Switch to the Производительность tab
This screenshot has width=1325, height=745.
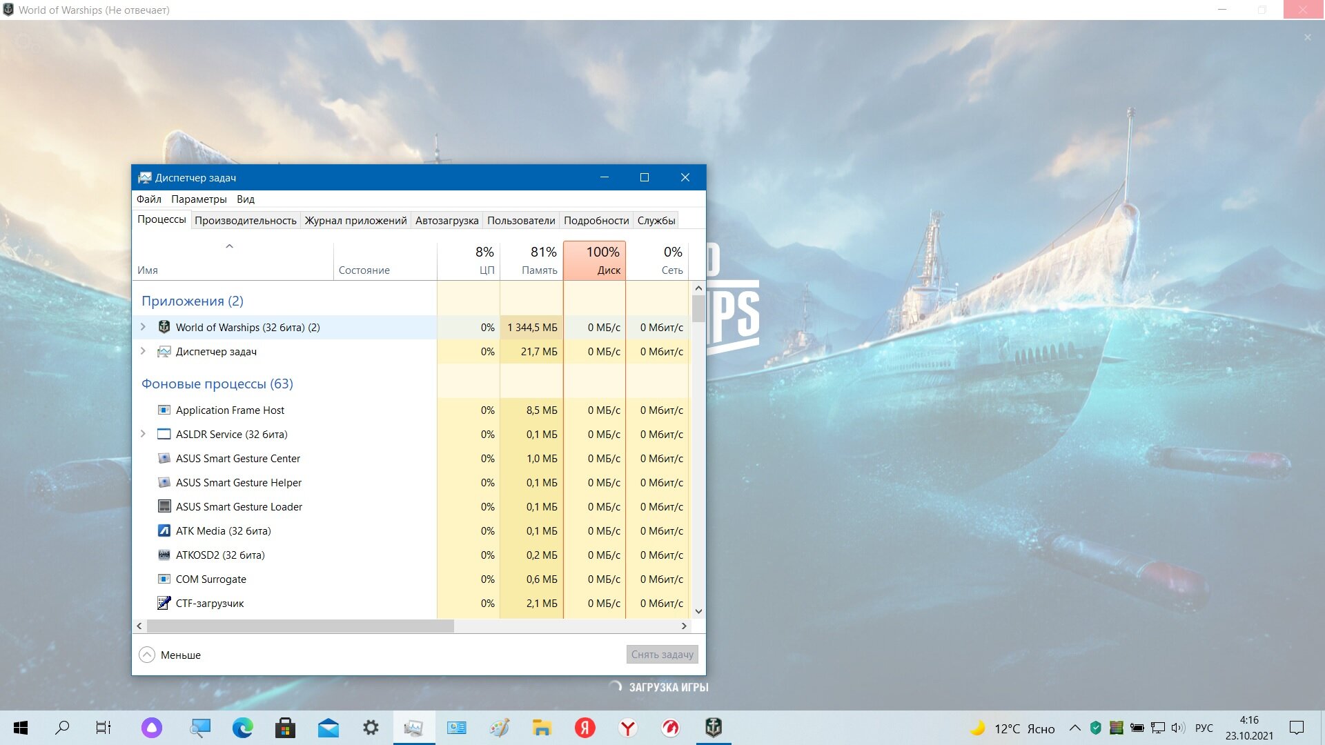coord(245,220)
